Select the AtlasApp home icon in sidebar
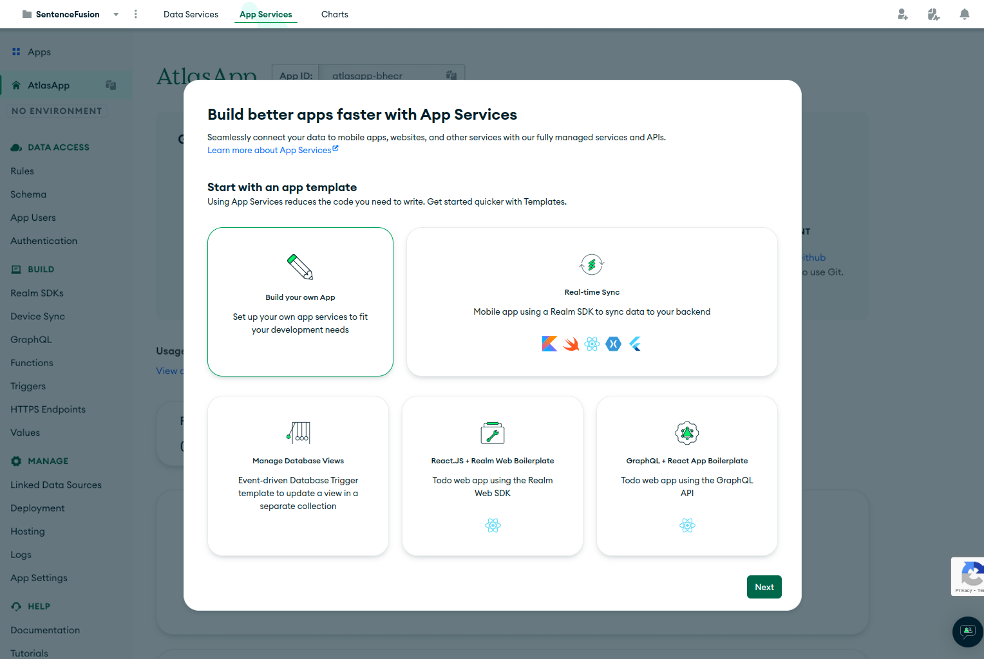The image size is (984, 659). (16, 85)
